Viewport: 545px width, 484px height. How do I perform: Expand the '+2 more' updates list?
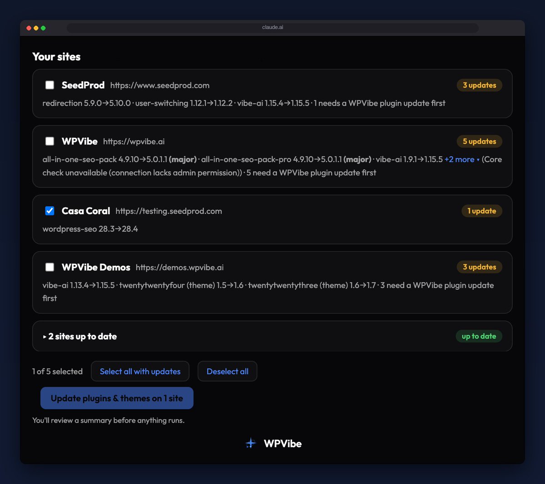(462, 159)
